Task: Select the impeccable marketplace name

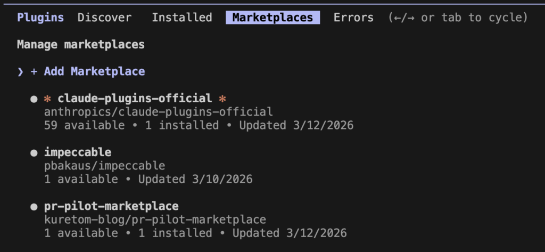Action: coord(78,153)
